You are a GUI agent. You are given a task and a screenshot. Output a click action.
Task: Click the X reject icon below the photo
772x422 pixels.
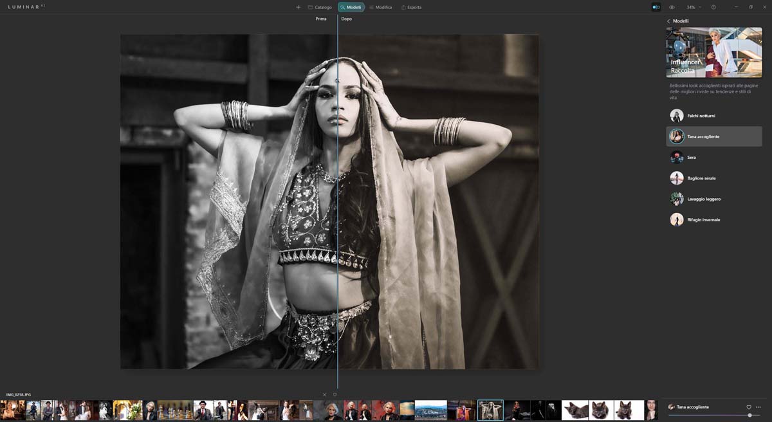click(x=324, y=394)
